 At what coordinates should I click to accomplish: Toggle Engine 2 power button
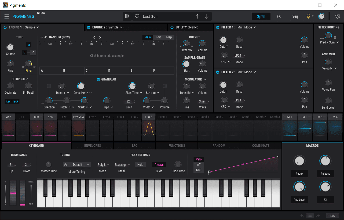coord(88,27)
